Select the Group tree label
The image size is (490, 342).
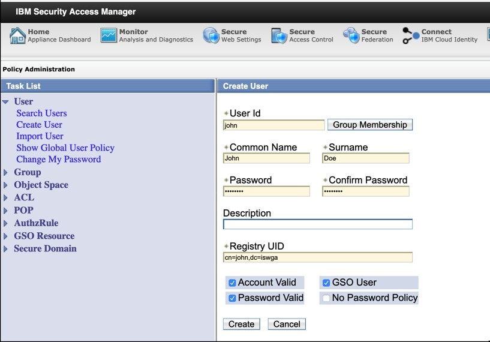tap(27, 172)
